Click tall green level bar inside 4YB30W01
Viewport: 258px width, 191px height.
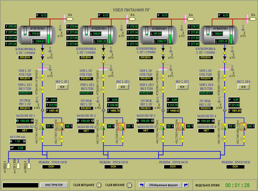point(170,35)
